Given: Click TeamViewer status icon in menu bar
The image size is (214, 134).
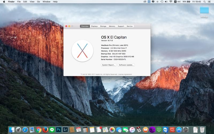Looking at the screenshot, I should [149, 2].
